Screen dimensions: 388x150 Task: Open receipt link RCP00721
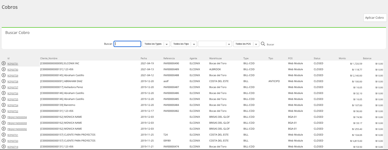(x=13, y=135)
